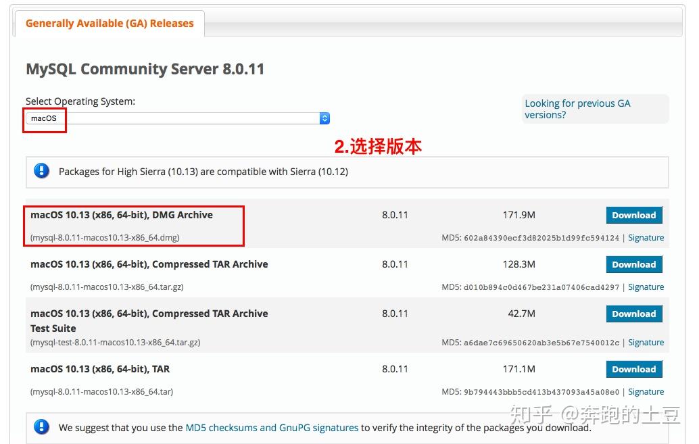
Task: Click the 8.0.11 version in the DMG Archive row
Action: click(x=395, y=215)
